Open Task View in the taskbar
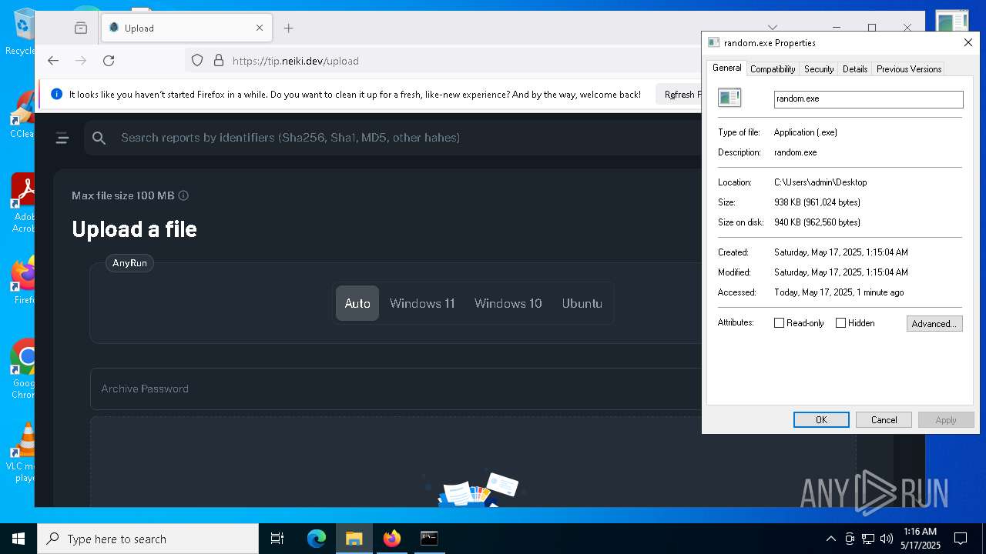The image size is (986, 554). [277, 539]
